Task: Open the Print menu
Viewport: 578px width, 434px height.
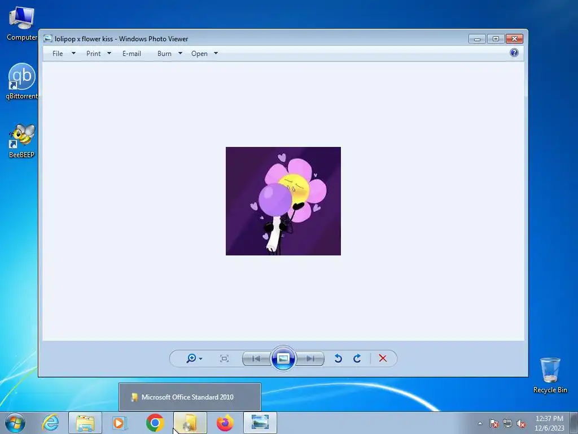Action: point(93,54)
